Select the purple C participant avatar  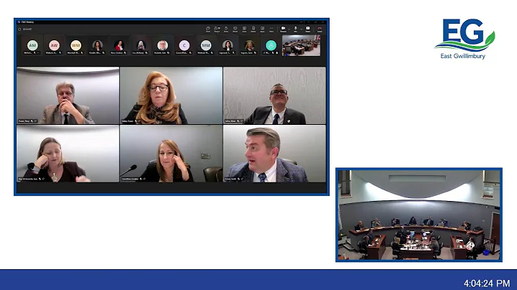point(185,45)
